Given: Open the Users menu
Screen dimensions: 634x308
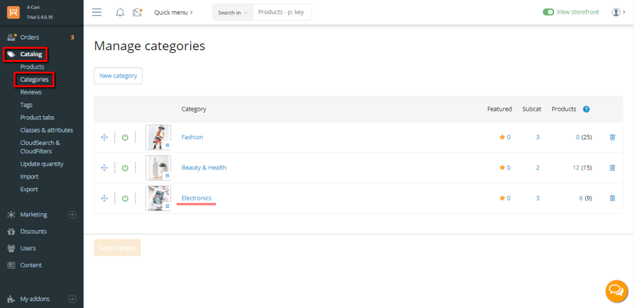Looking at the screenshot, I should pyautogui.click(x=28, y=248).
